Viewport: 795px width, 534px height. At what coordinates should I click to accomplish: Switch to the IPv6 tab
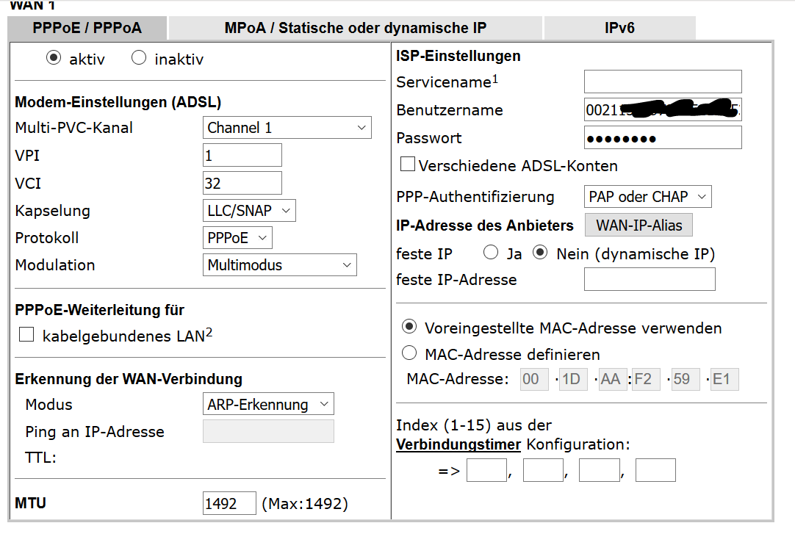point(619,28)
